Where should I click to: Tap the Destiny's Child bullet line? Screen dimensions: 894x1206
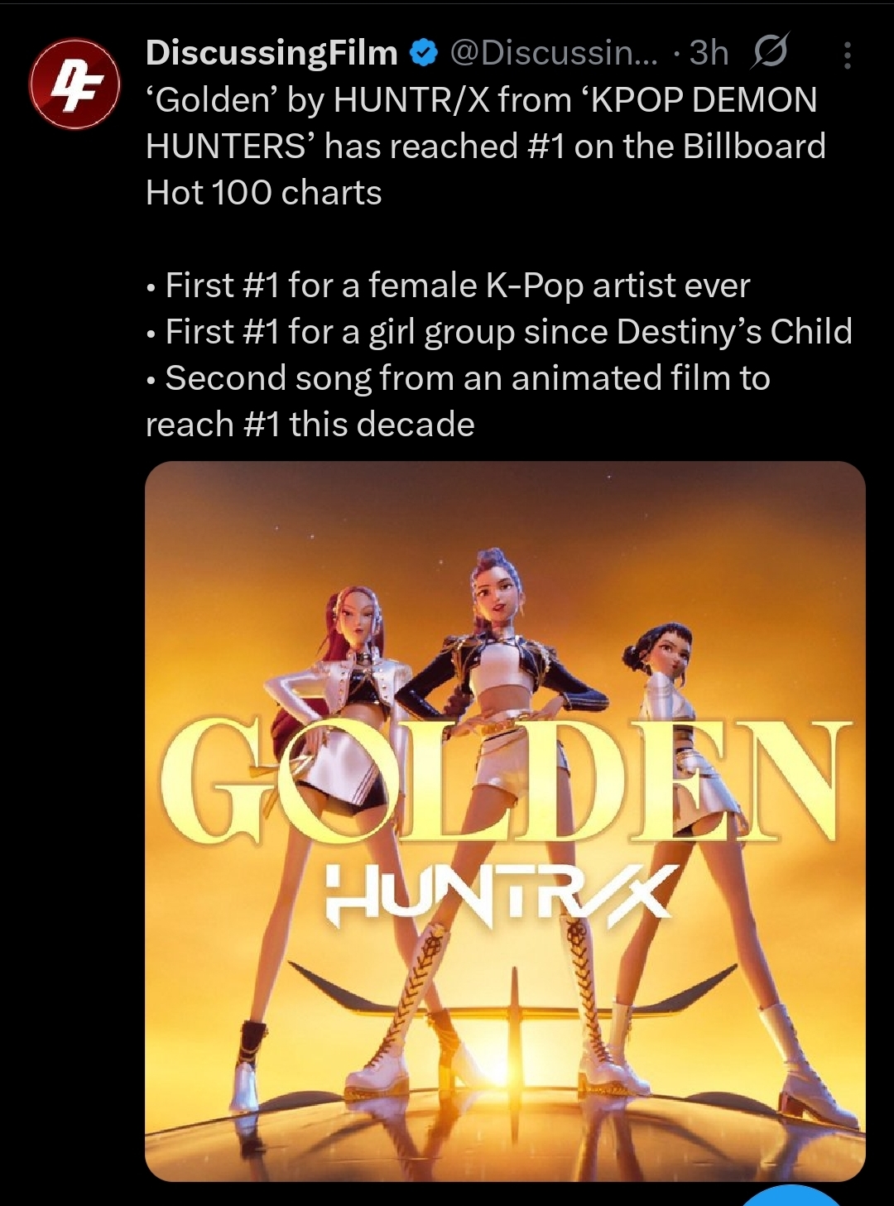(499, 332)
